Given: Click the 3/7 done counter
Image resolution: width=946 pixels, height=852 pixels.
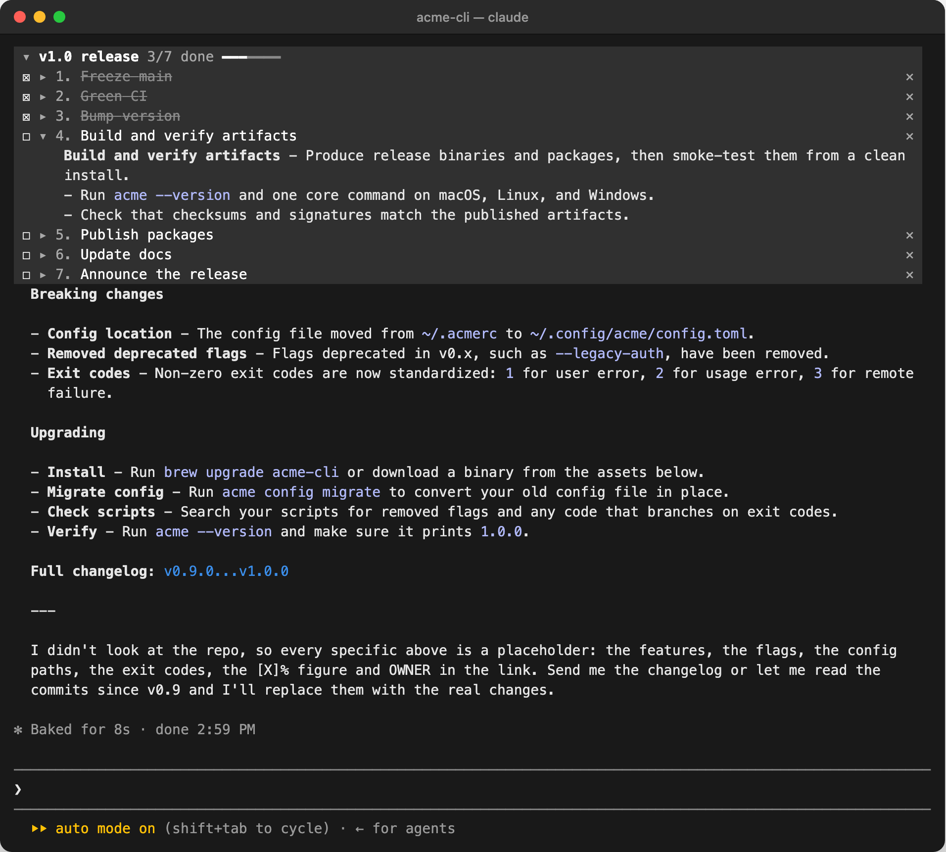Looking at the screenshot, I should pyautogui.click(x=181, y=57).
